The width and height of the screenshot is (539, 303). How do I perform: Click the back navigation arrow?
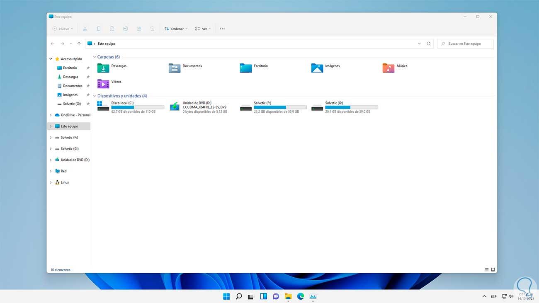point(52,43)
